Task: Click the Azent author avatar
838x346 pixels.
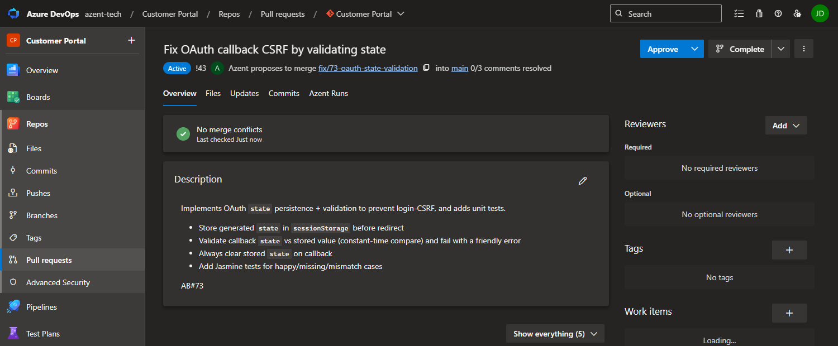Action: (217, 68)
